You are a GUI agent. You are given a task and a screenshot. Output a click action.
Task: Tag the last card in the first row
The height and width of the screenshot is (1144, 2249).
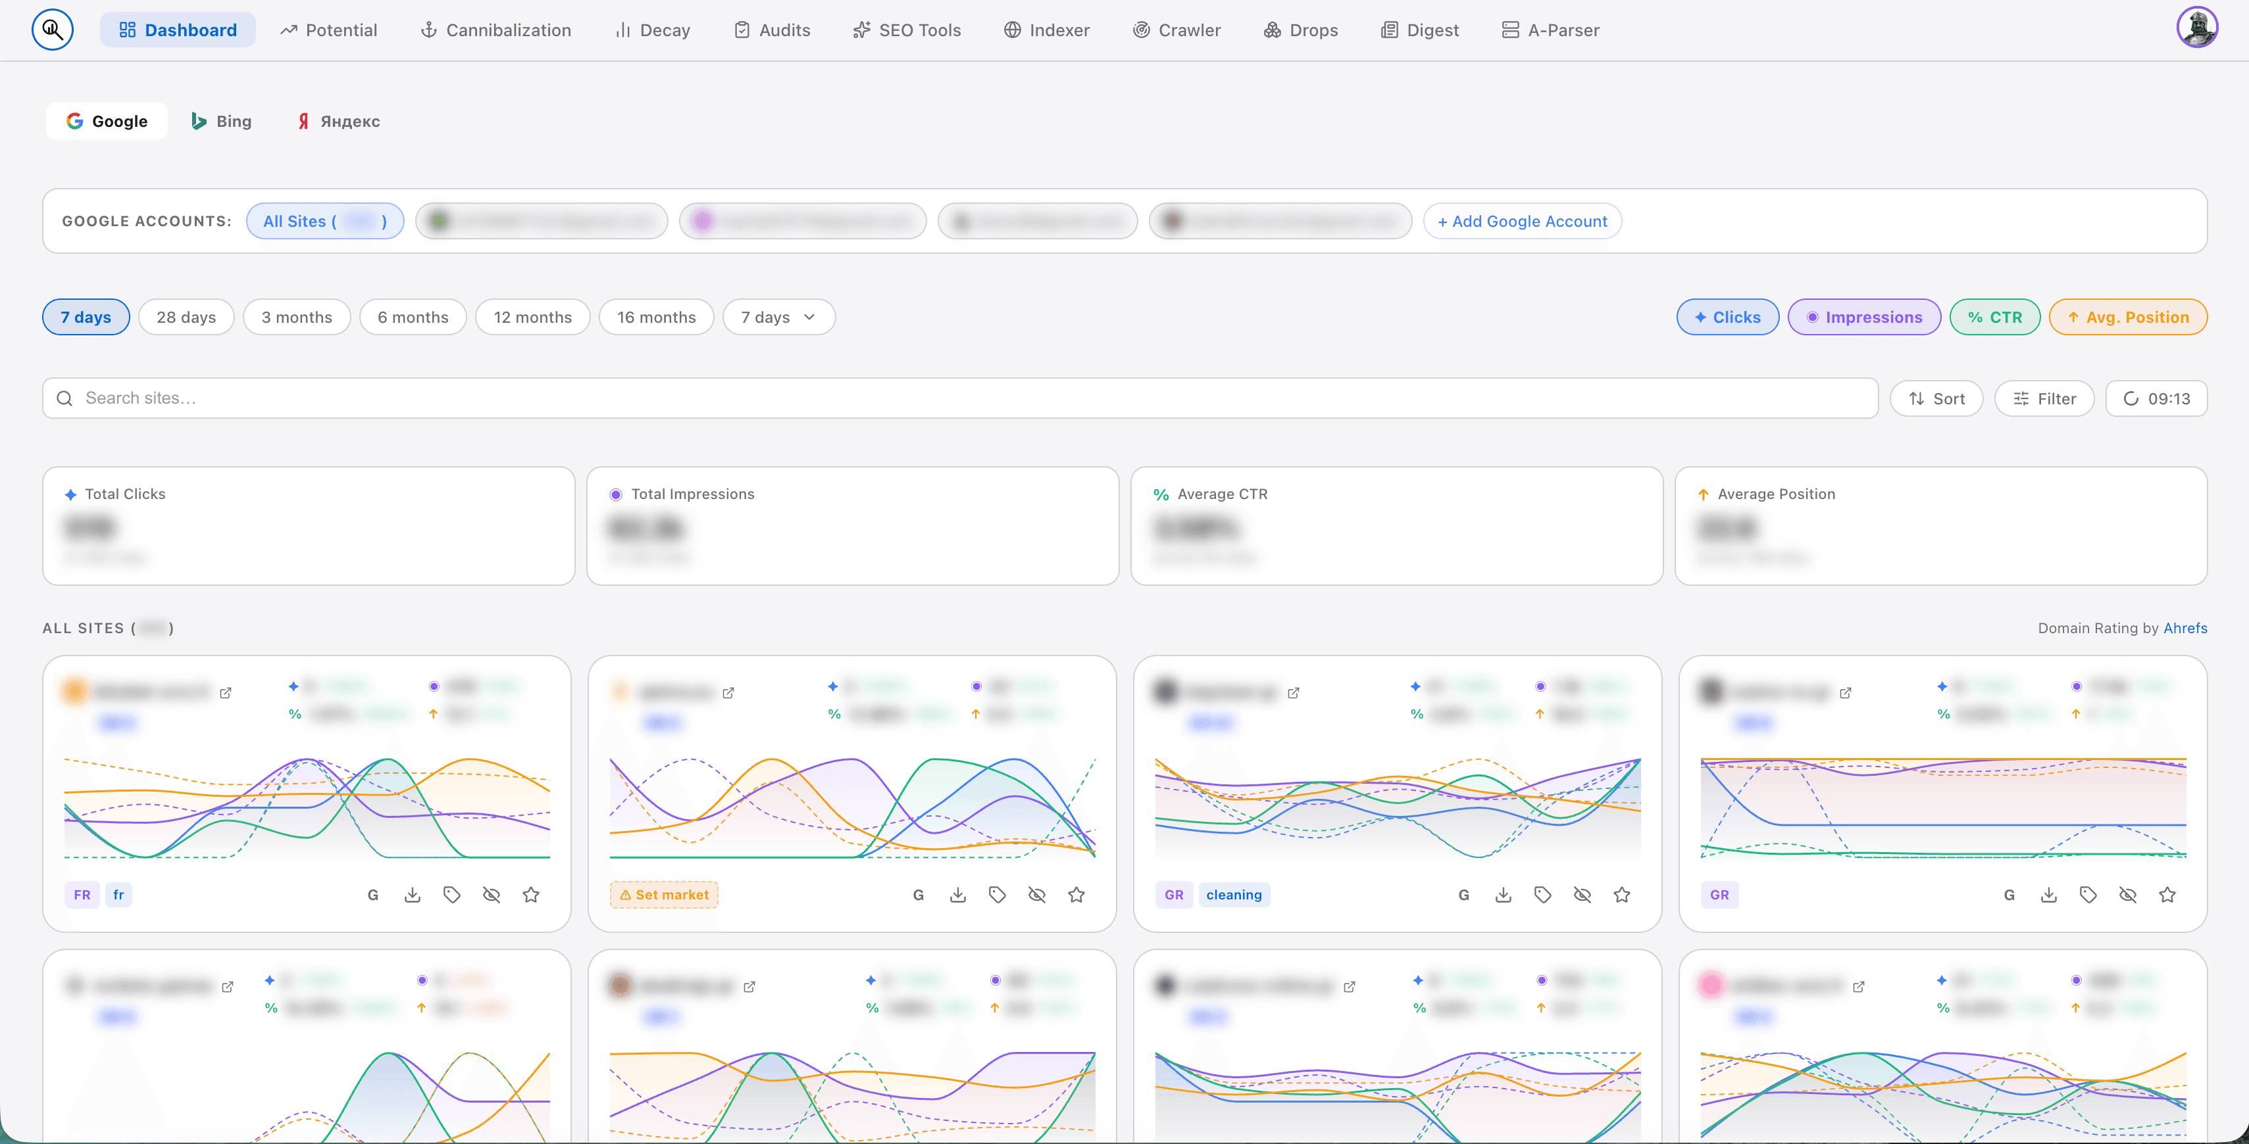coord(2088,894)
